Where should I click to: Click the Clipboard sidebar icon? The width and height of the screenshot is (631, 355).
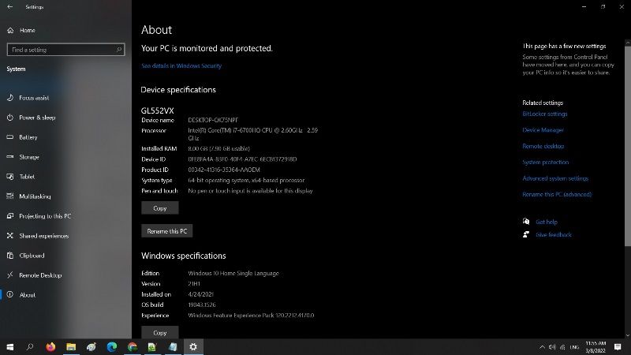(10, 256)
